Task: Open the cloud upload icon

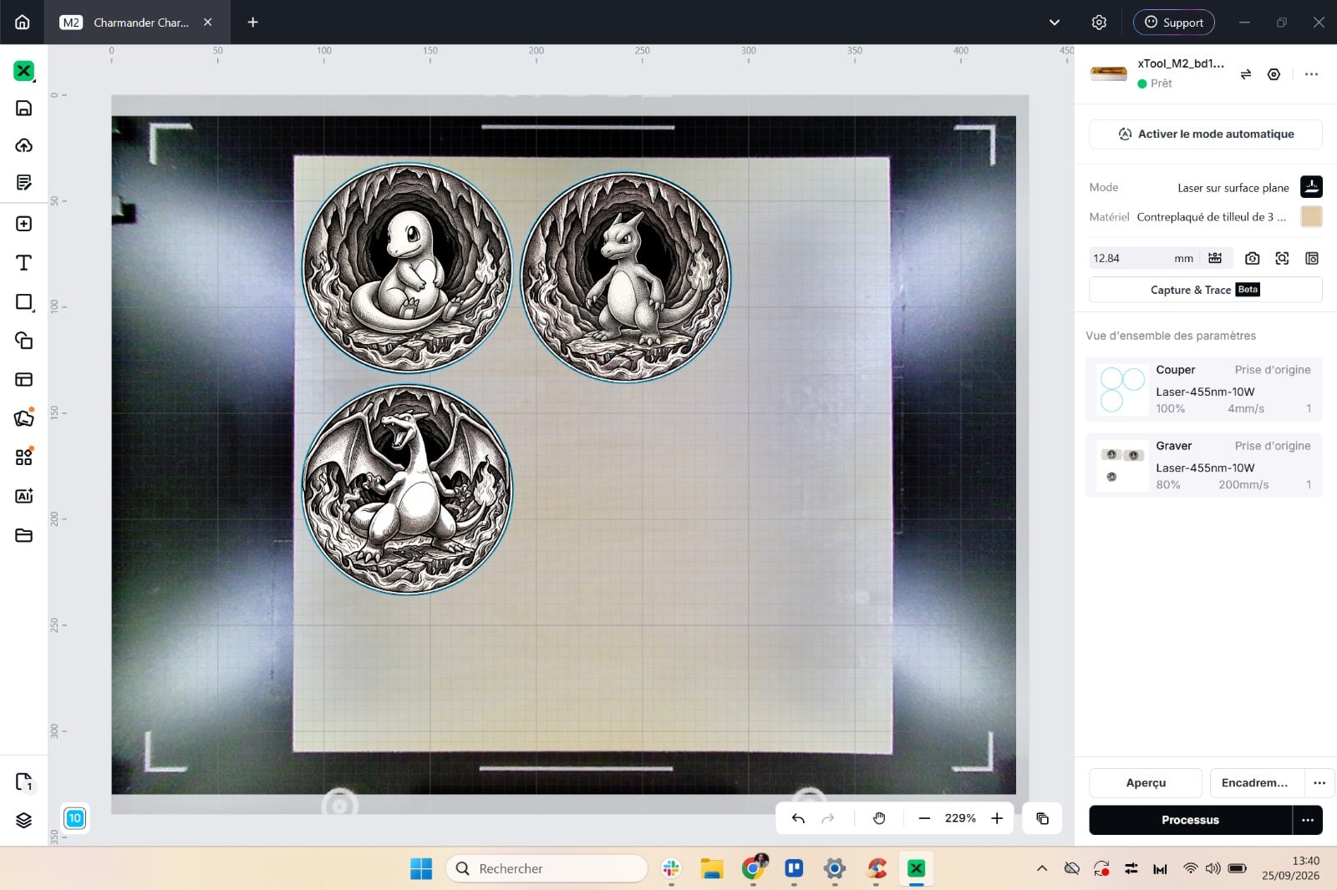Action: click(23, 145)
